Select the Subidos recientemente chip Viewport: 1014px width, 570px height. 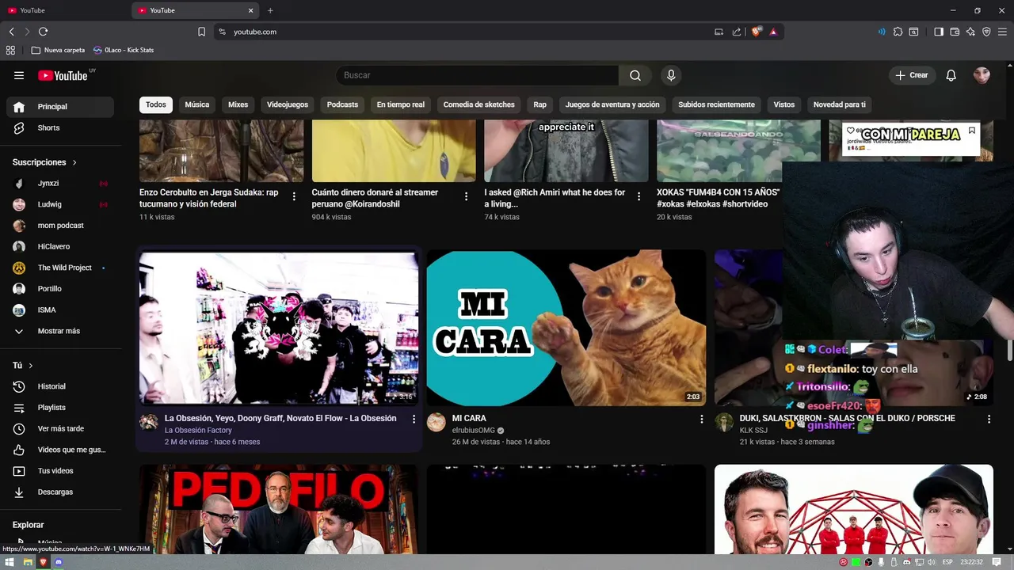(716, 104)
